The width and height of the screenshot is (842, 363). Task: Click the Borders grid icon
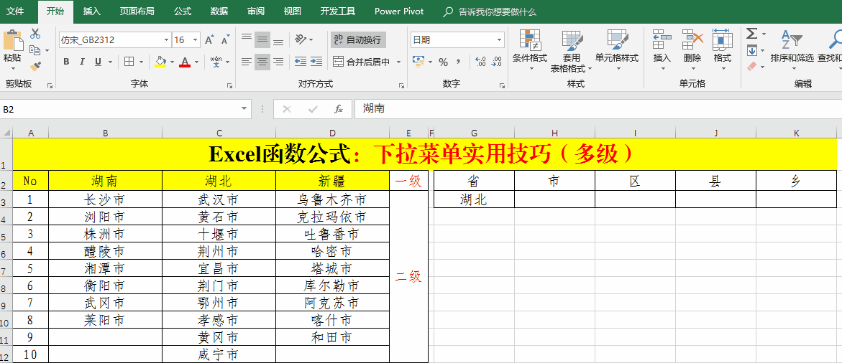pos(129,62)
